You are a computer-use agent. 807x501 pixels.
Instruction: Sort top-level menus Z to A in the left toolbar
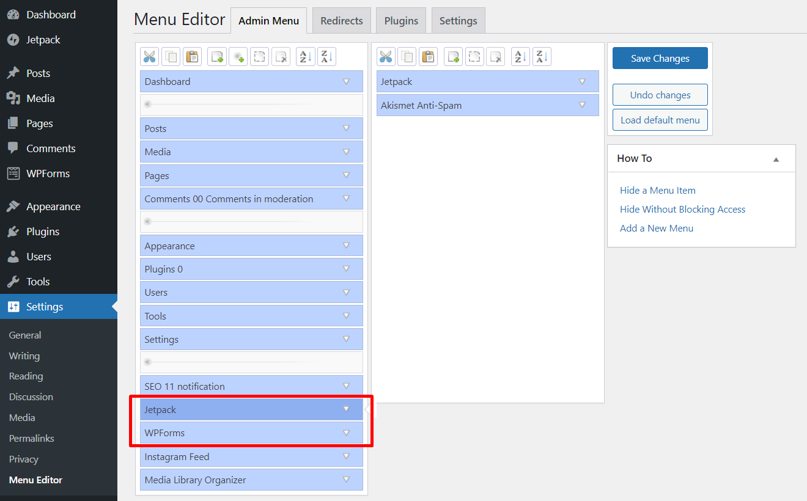pyautogui.click(x=327, y=57)
